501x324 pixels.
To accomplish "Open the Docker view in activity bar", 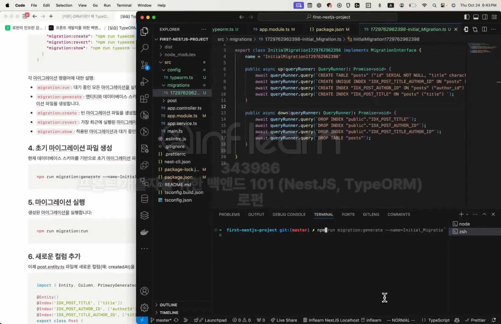I will coord(144,232).
